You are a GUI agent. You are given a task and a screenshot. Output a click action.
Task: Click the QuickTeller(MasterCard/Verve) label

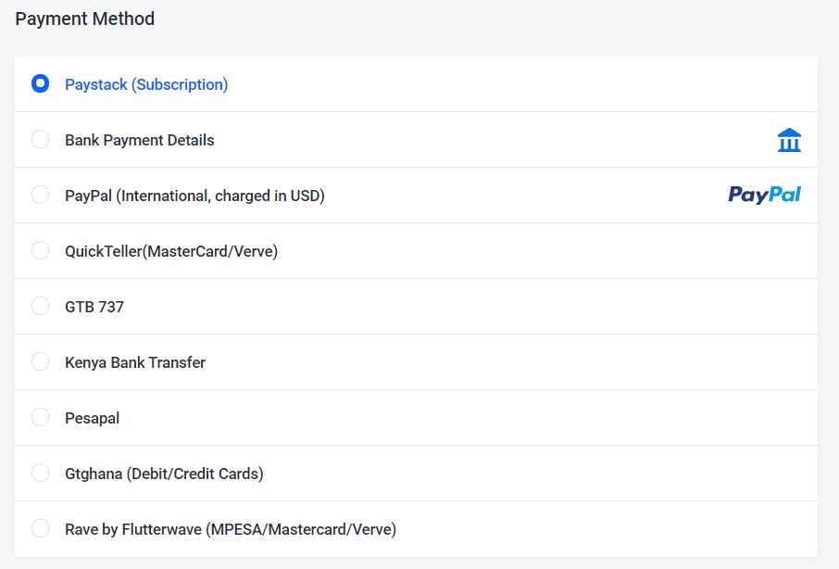tap(171, 251)
